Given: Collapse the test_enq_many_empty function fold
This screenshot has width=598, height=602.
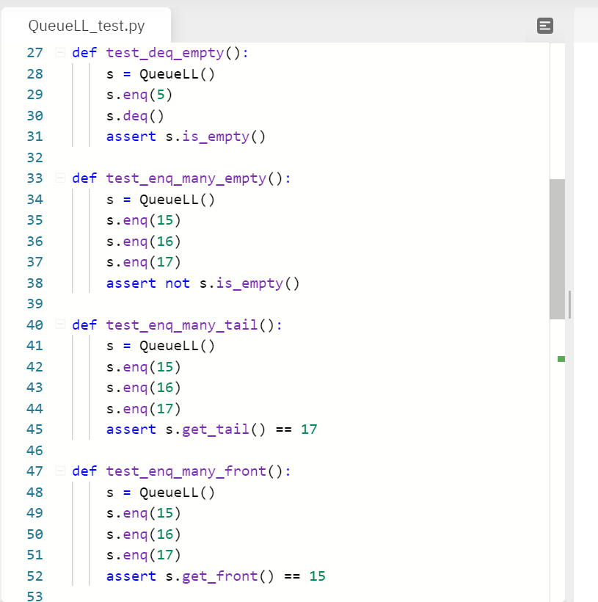Looking at the screenshot, I should click(x=59, y=178).
